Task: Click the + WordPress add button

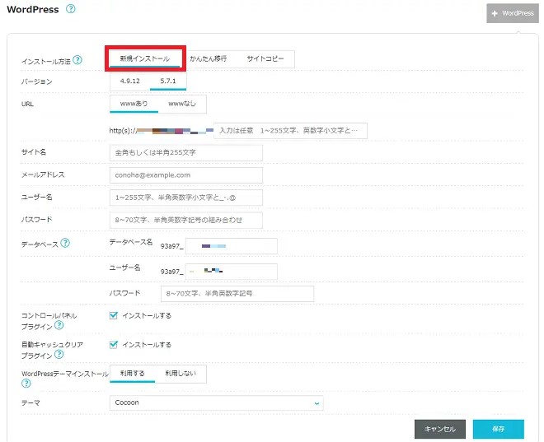Action: tap(513, 13)
